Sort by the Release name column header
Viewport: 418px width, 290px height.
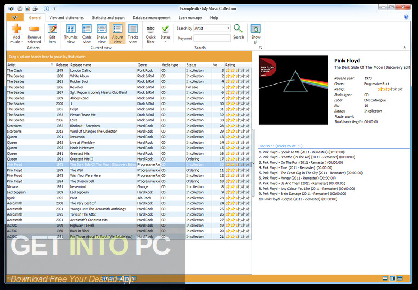(x=103, y=65)
